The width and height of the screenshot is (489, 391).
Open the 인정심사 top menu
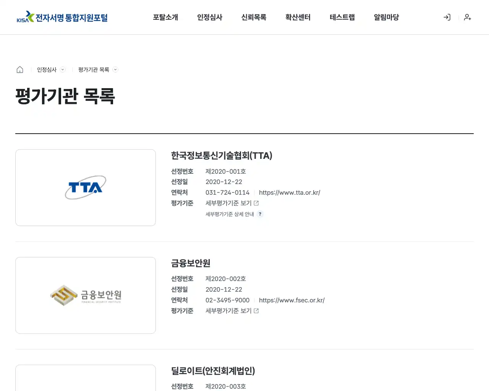(210, 17)
